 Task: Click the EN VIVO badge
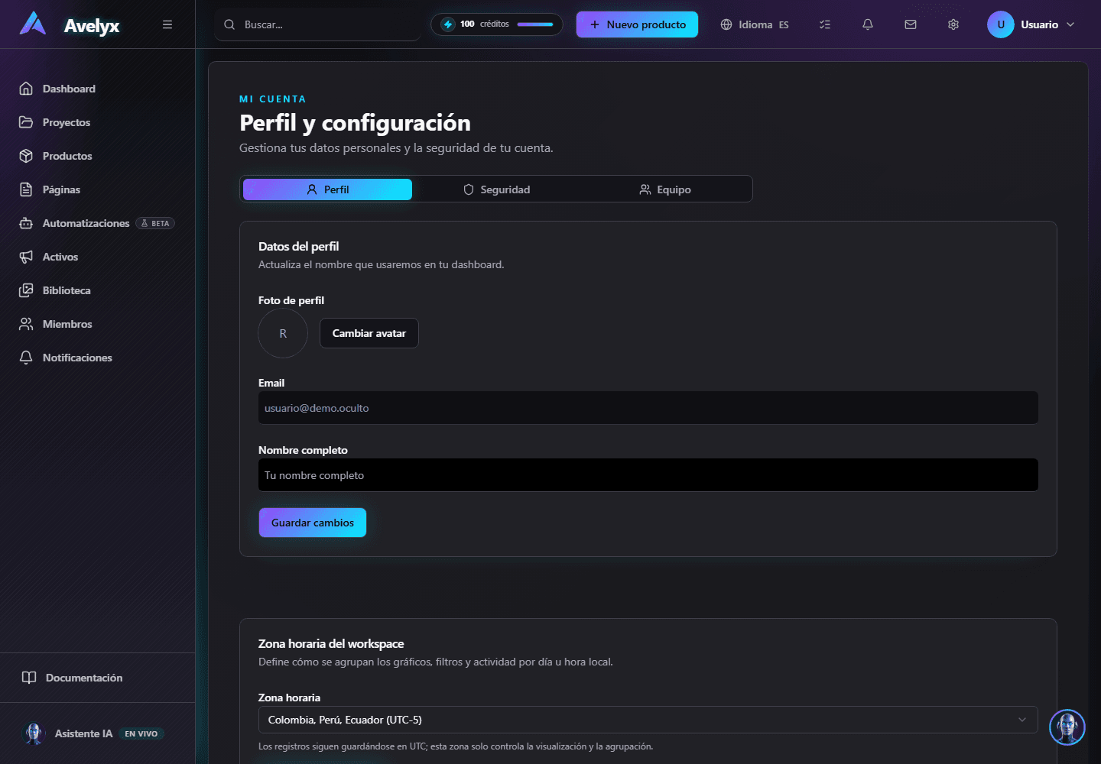(x=141, y=733)
